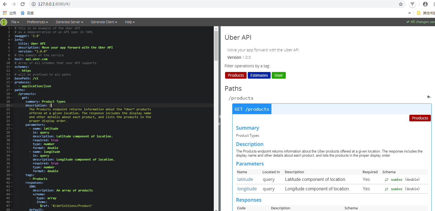Filter operations by the Products tag
This screenshot has width=435, height=211.
pyautogui.click(x=236, y=75)
